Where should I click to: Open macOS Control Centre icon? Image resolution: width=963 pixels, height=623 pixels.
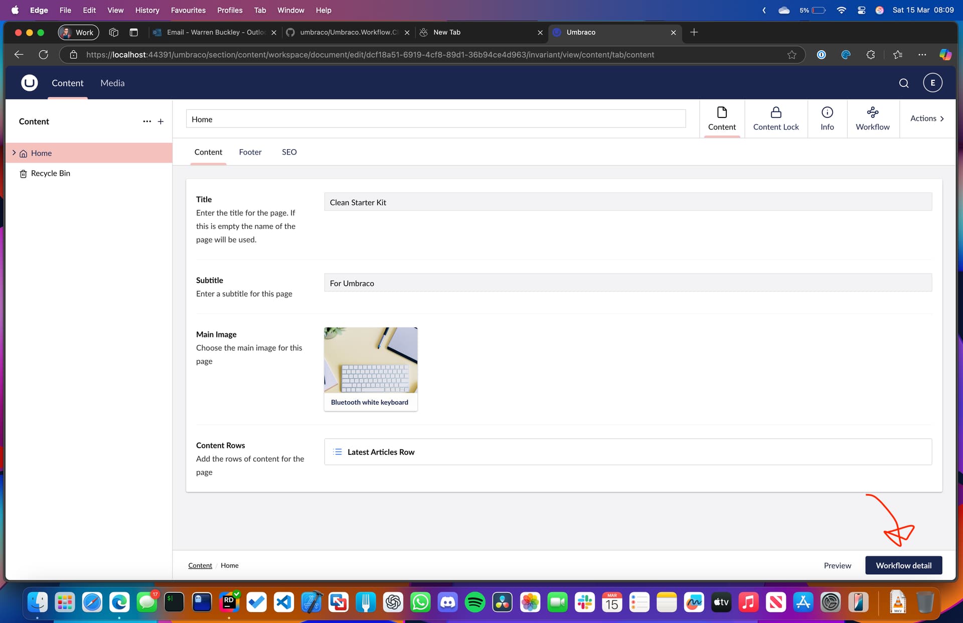pyautogui.click(x=861, y=10)
